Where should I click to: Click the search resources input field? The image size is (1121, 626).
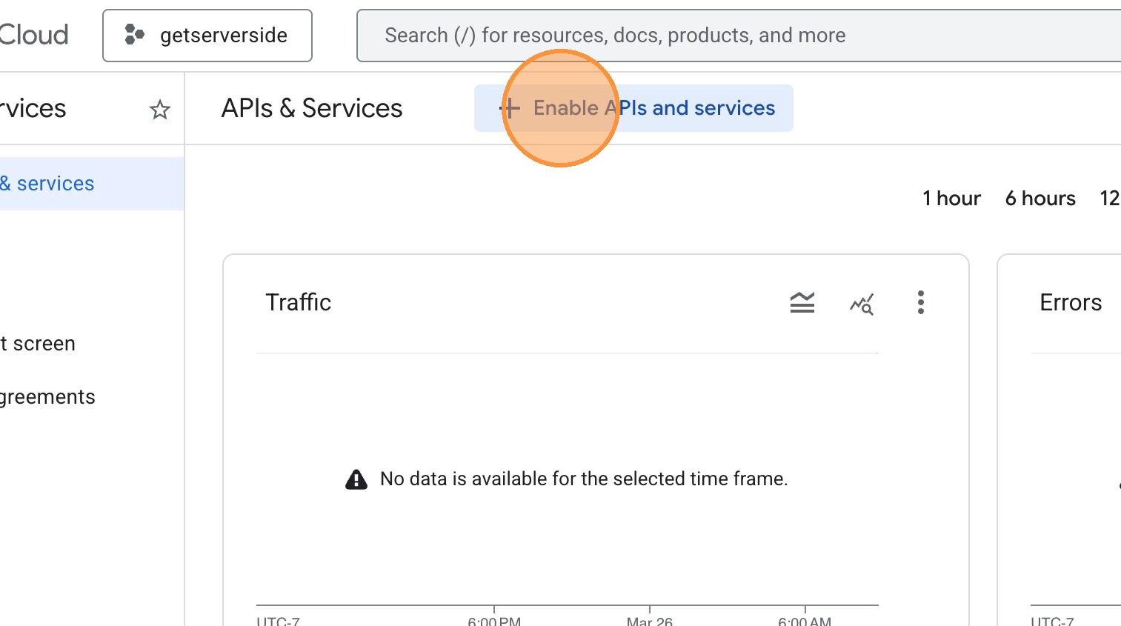pos(741,34)
